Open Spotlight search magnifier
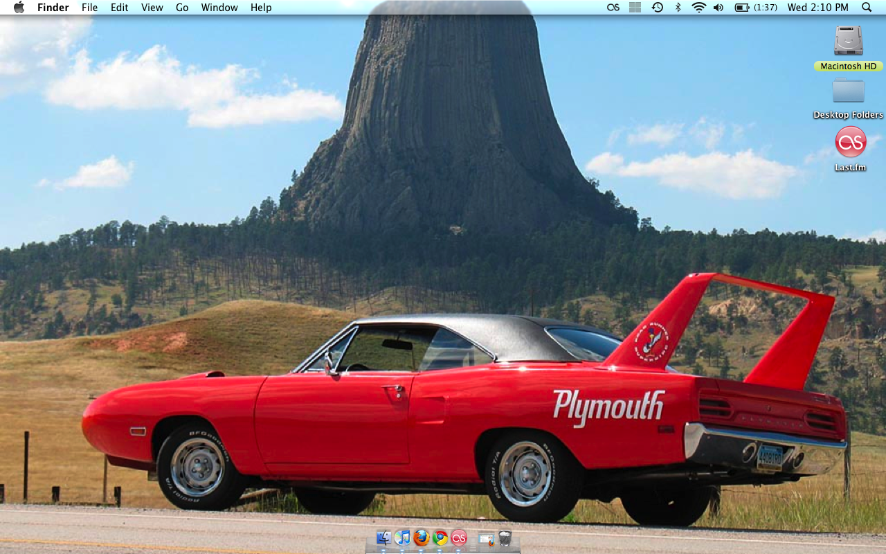 point(867,8)
